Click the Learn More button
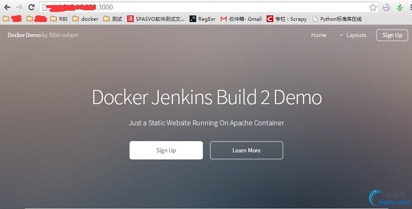This screenshot has height=209, width=412. point(247,150)
